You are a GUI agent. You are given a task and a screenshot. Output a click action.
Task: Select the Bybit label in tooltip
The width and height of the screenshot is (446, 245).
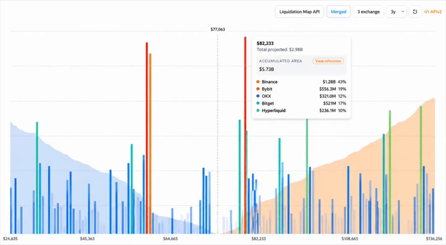(268, 89)
